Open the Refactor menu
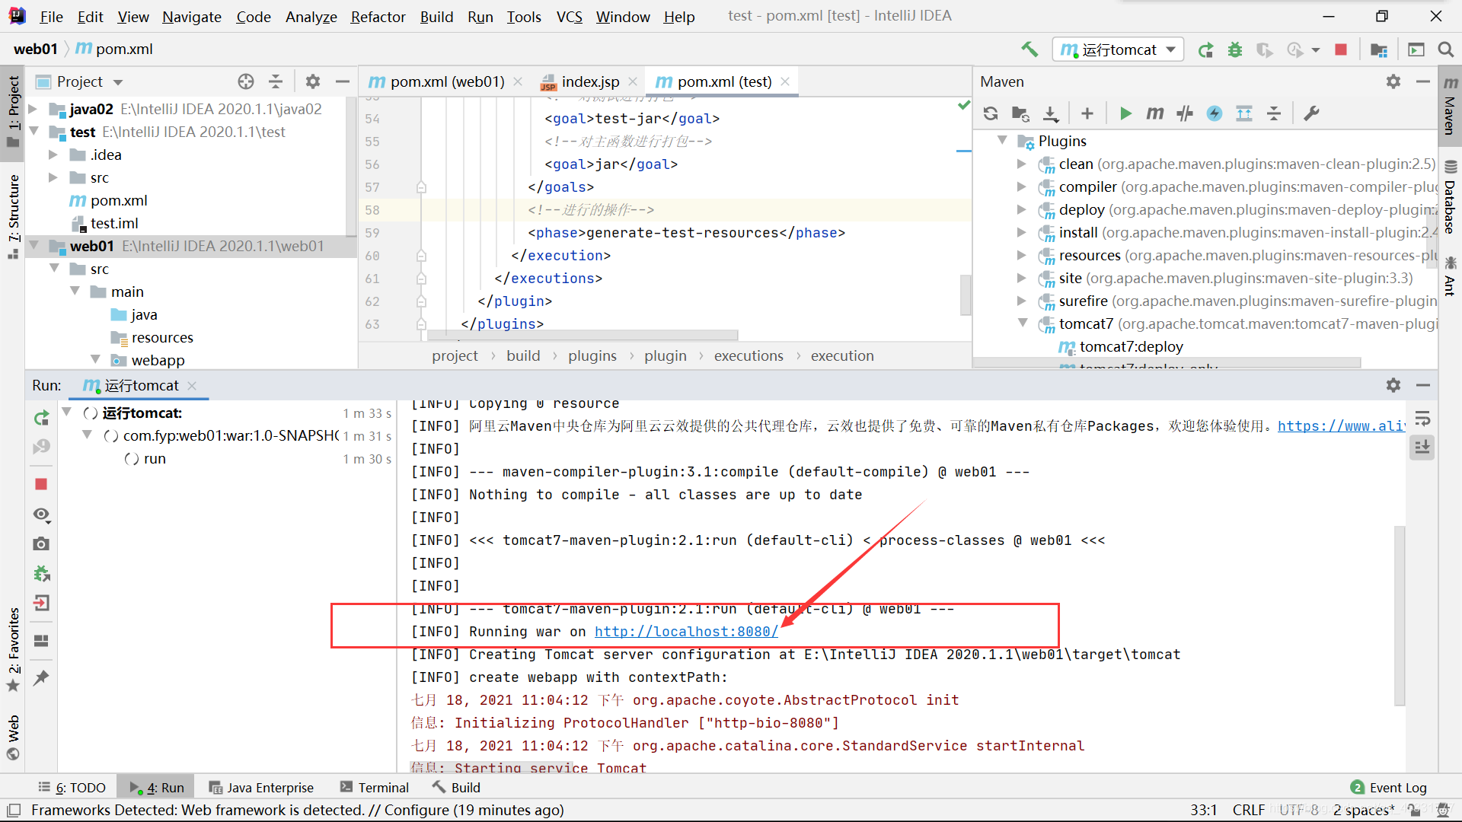 tap(378, 16)
